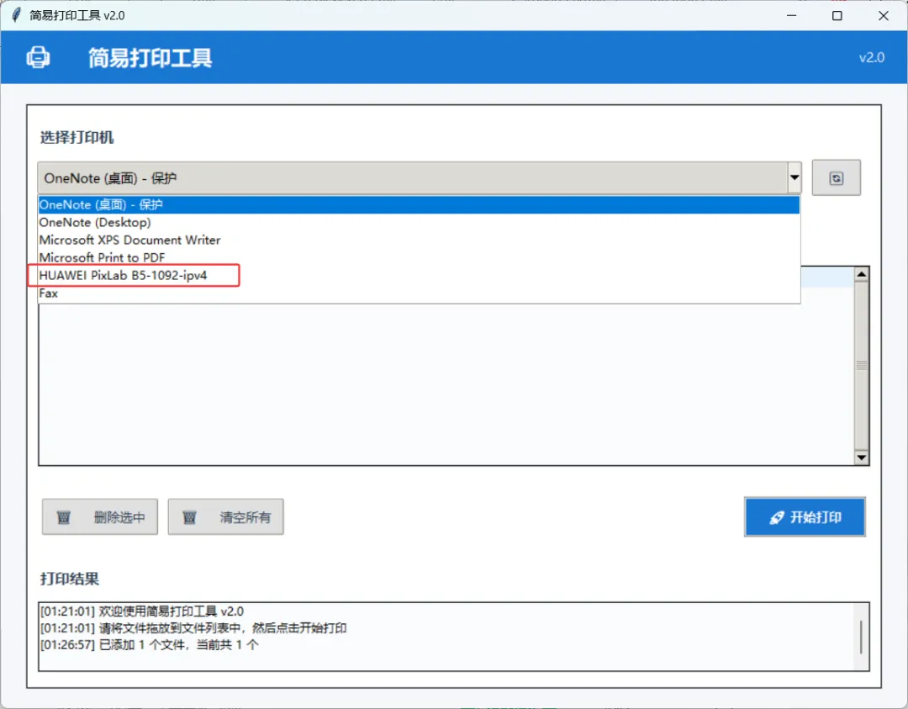Click the 简易打印工具 header title
908x709 pixels.
(x=150, y=58)
